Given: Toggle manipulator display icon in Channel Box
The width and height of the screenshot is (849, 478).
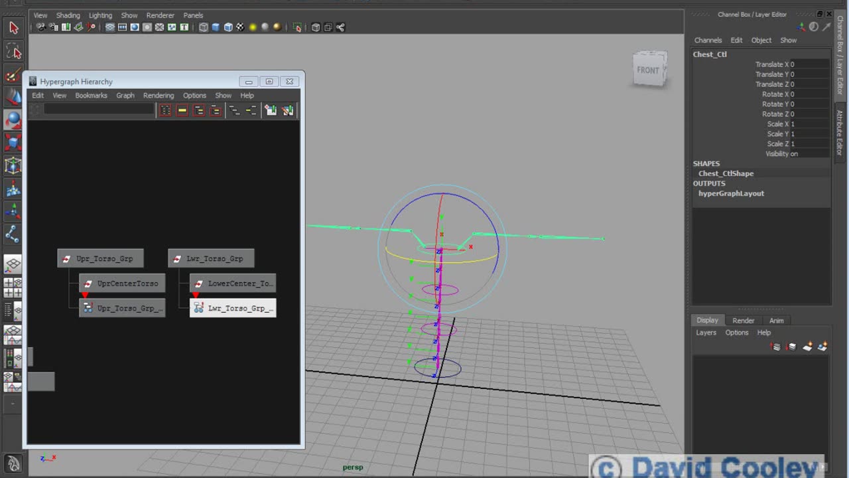Looking at the screenshot, I should pos(802,27).
